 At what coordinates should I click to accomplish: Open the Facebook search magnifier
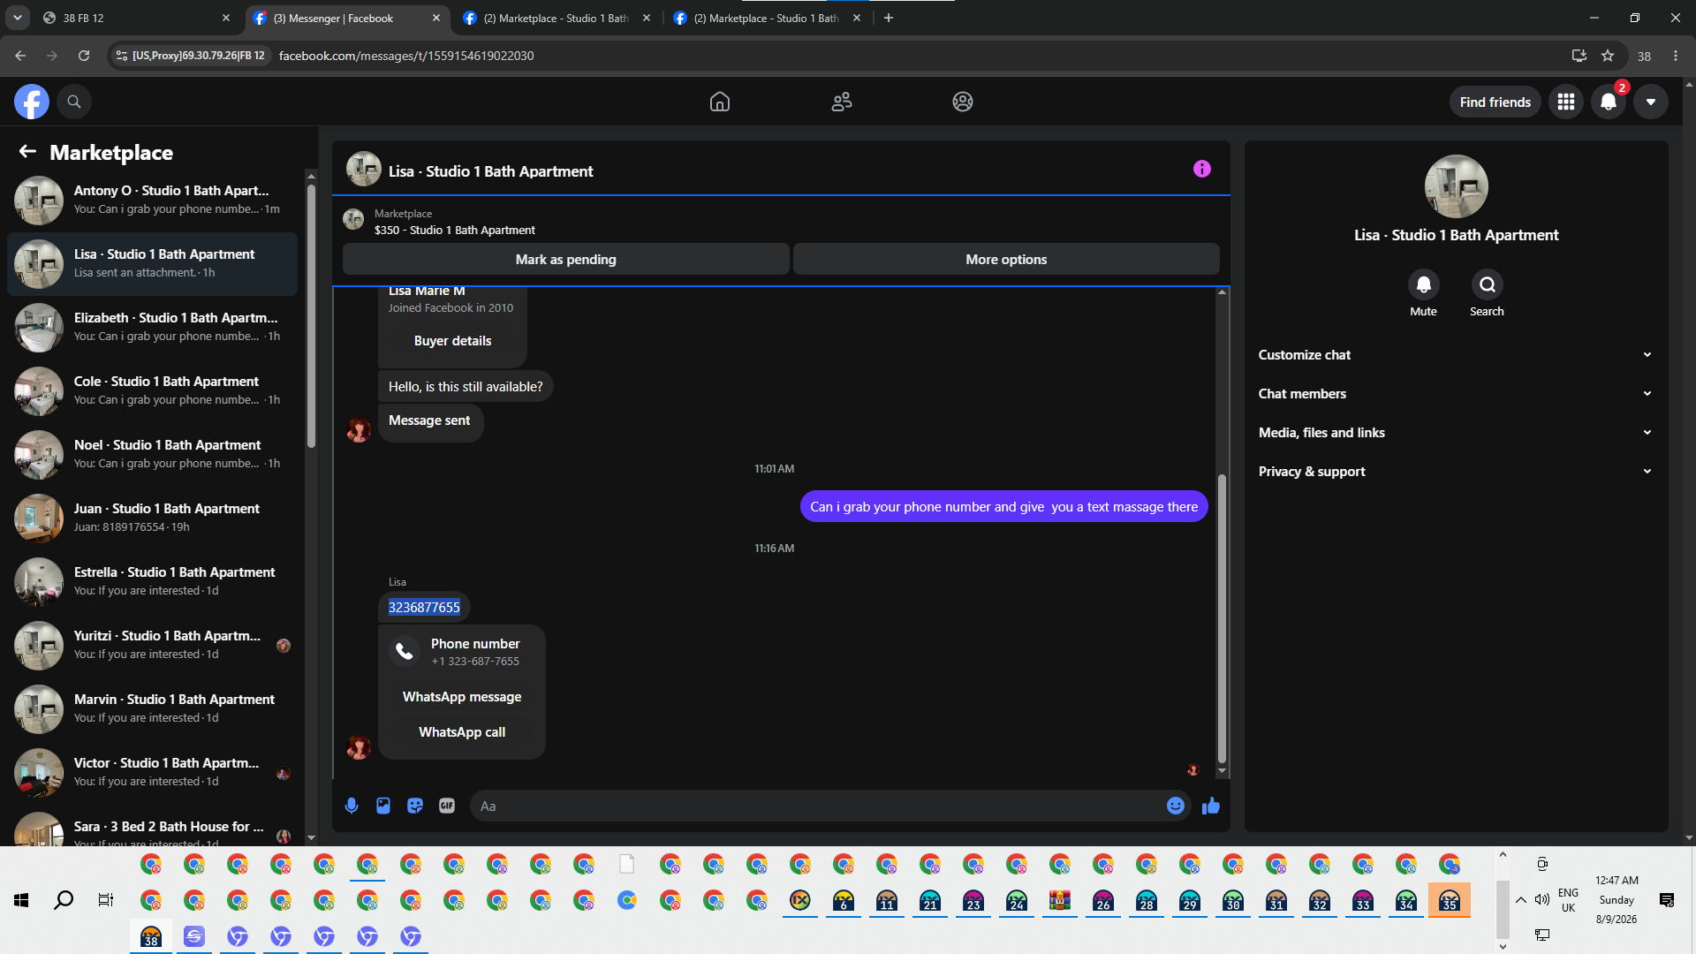74,102
